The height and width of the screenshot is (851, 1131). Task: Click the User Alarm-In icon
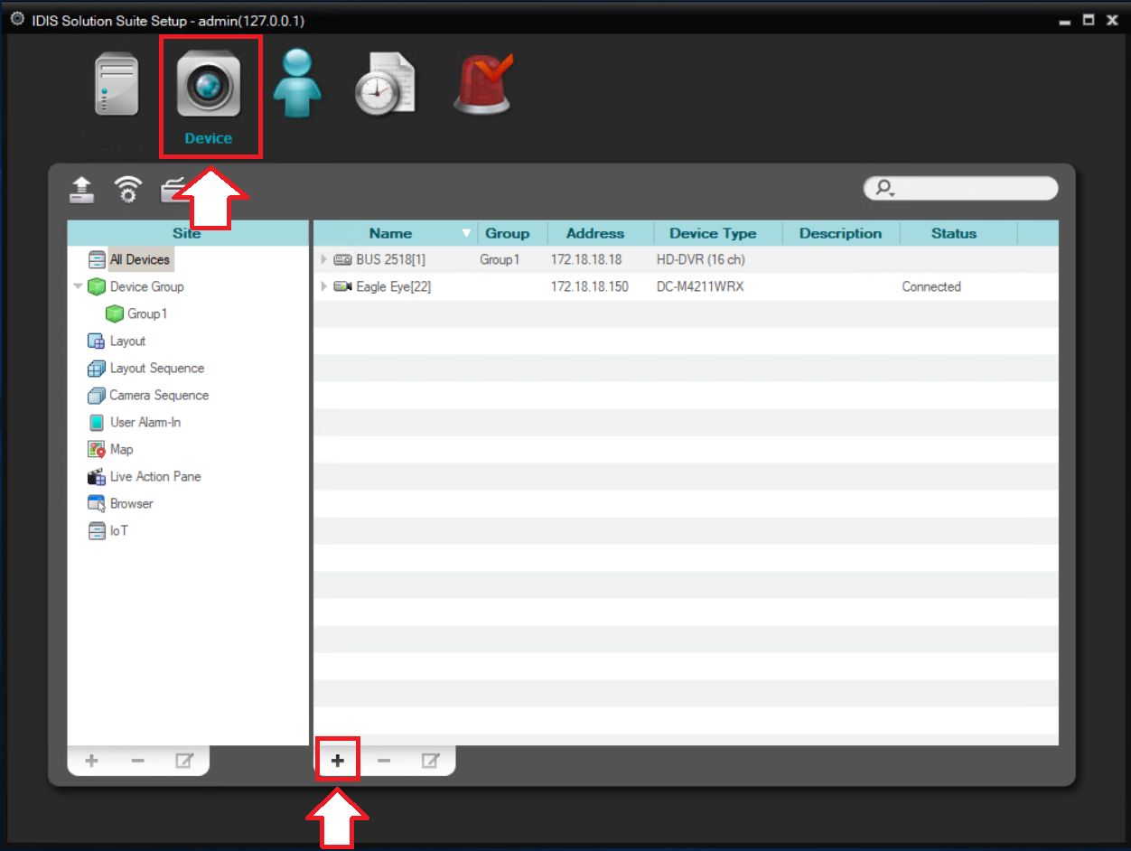coord(97,422)
